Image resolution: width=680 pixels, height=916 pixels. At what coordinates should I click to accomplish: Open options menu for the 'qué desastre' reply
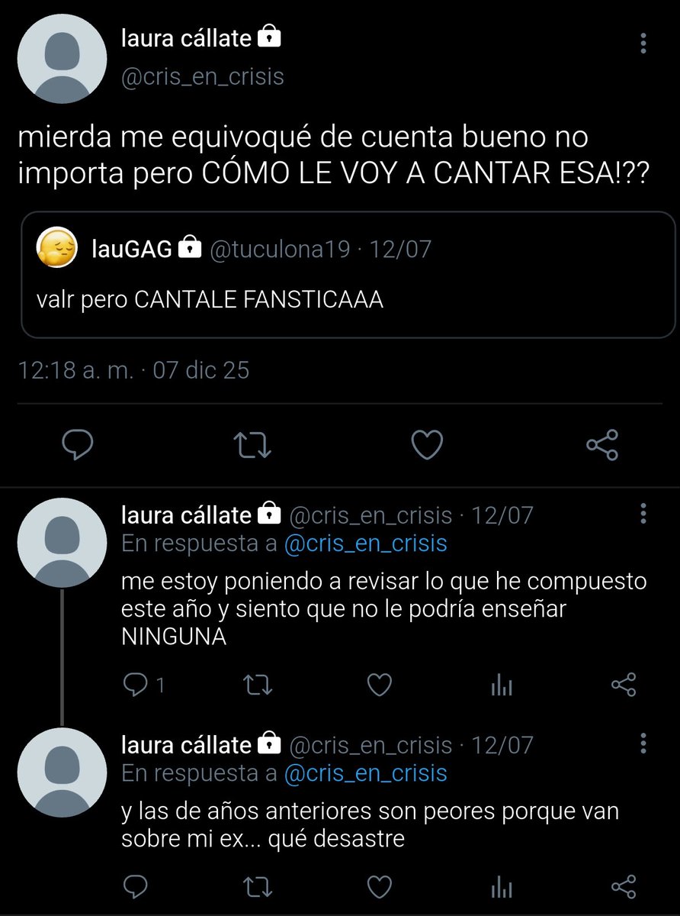pos(644,742)
